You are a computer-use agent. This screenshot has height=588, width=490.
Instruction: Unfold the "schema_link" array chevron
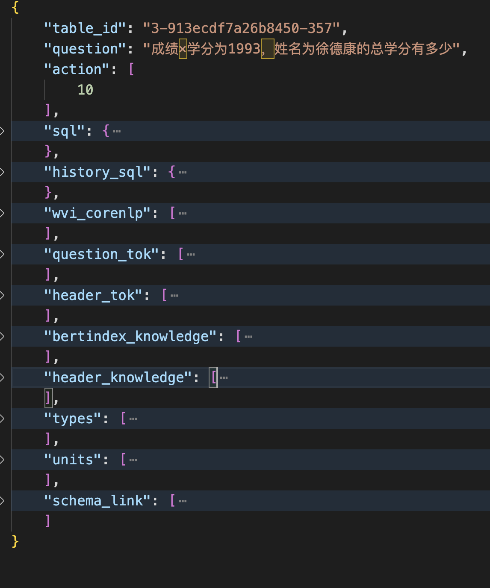click(2, 501)
